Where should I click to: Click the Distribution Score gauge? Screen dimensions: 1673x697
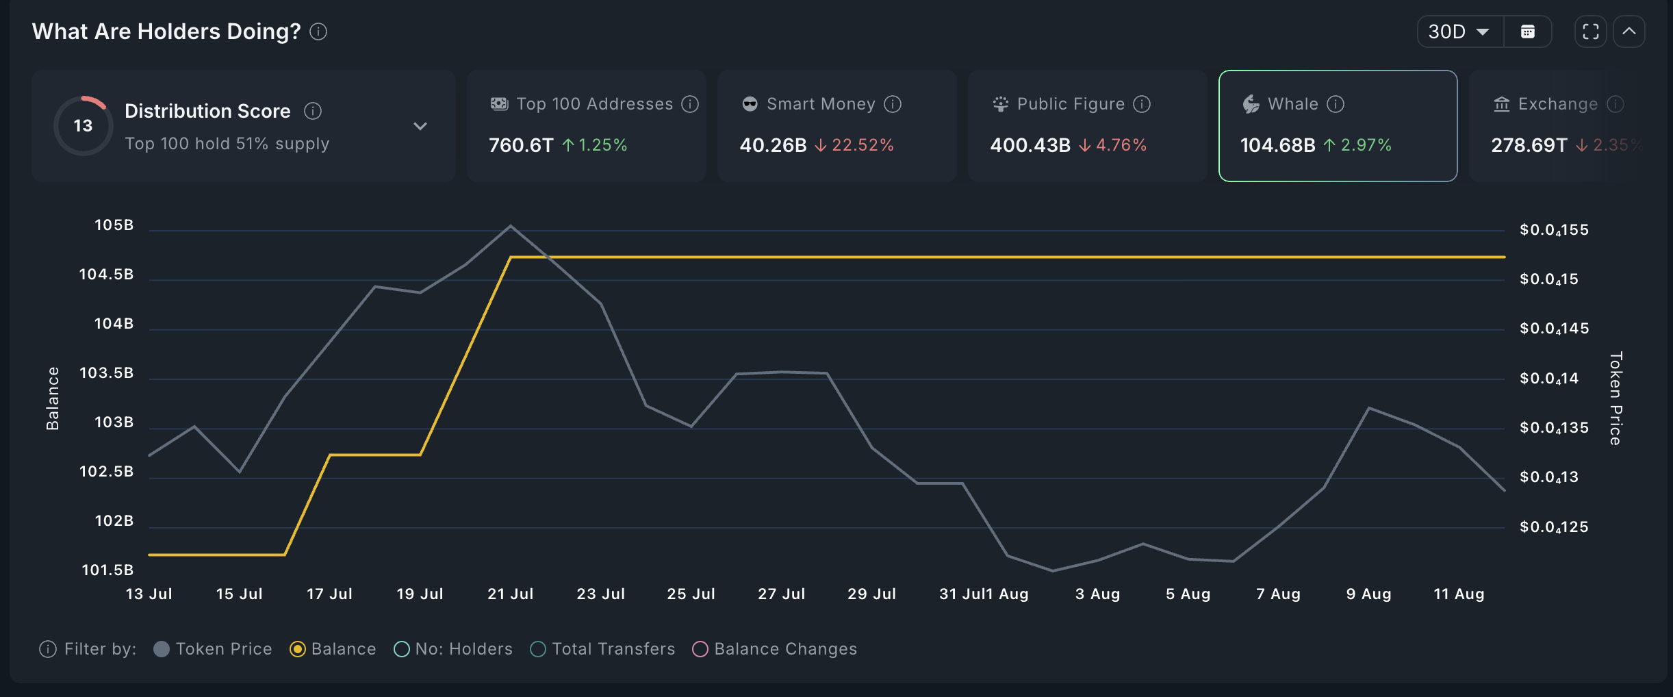tap(83, 125)
